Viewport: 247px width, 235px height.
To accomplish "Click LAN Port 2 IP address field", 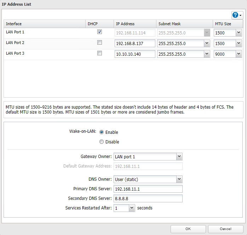I will click(x=135, y=43).
